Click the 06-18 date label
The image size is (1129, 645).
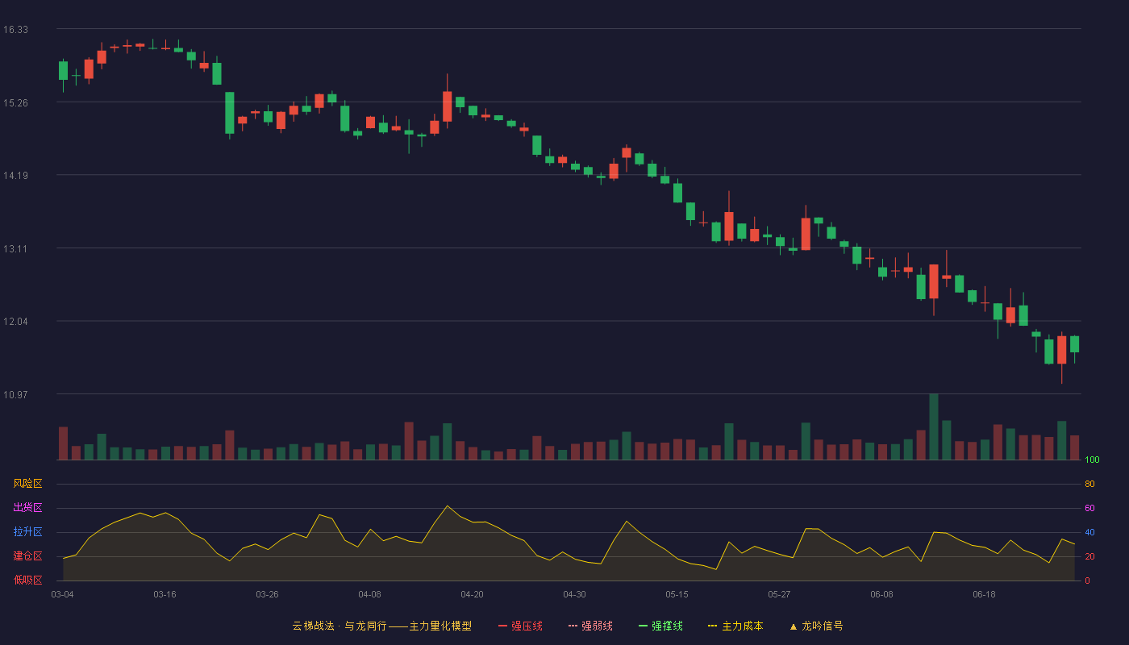pos(984,594)
